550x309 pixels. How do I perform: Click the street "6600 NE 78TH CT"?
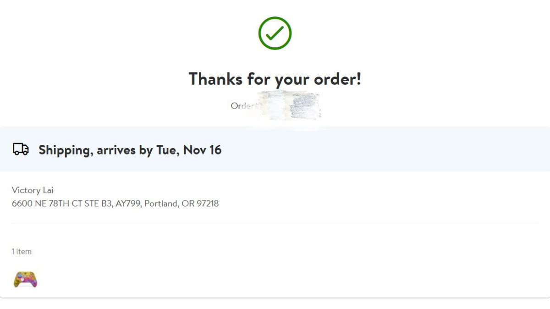47,204
